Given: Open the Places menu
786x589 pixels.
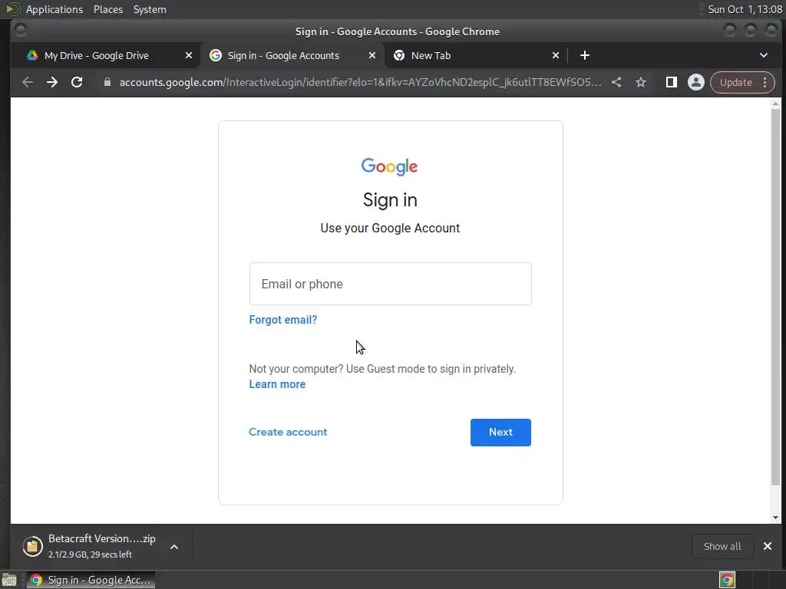Looking at the screenshot, I should [107, 9].
